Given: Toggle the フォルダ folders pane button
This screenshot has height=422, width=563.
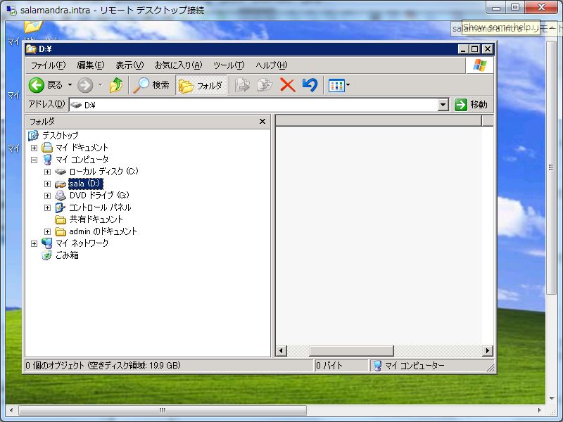Looking at the screenshot, I should coord(201,85).
